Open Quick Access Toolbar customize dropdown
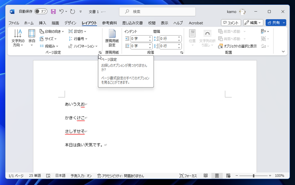 point(81,11)
